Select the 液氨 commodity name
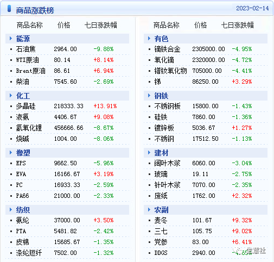Image resolution: width=274 pixels, height=262 pixels. click(x=22, y=117)
